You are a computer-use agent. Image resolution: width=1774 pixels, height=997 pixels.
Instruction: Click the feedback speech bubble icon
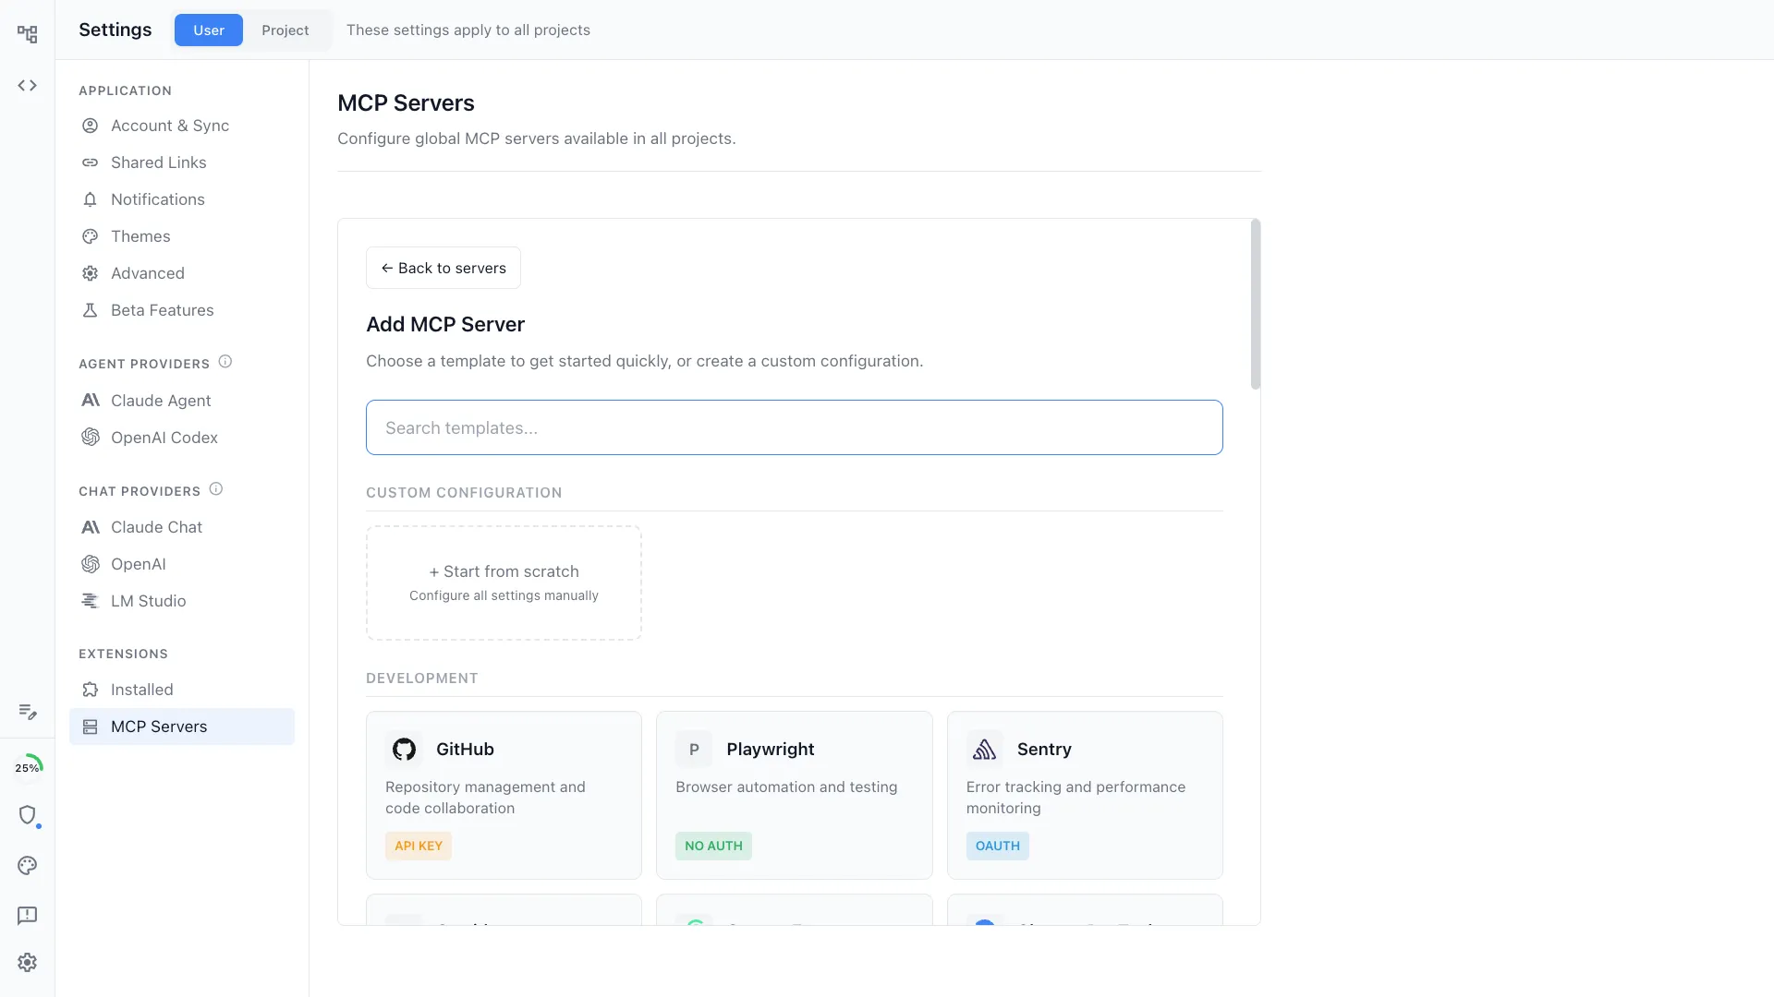click(28, 915)
